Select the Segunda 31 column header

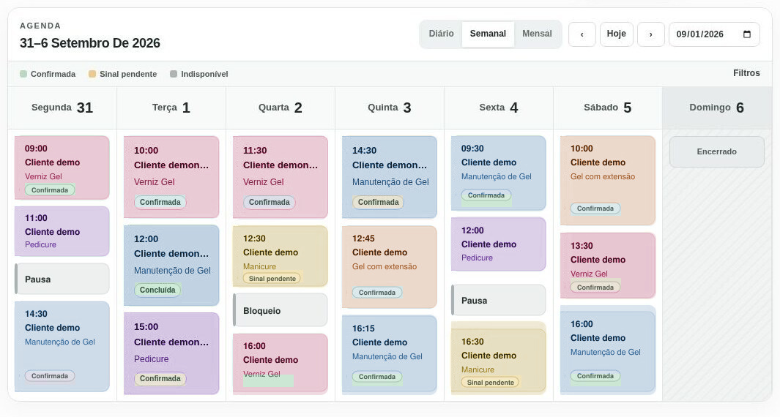(x=62, y=108)
